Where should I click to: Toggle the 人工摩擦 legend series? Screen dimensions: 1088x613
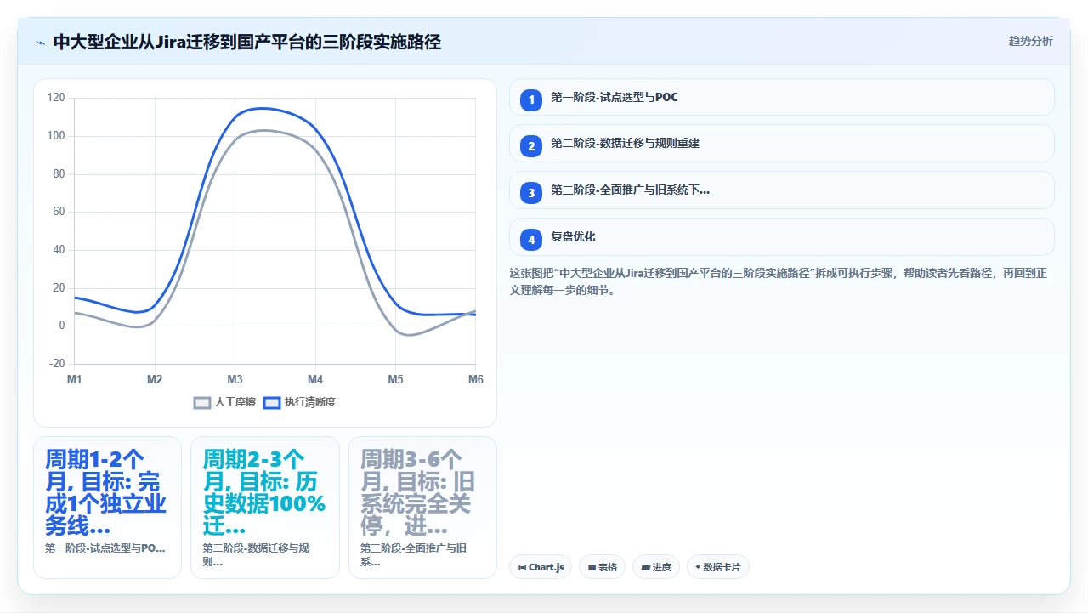(225, 402)
